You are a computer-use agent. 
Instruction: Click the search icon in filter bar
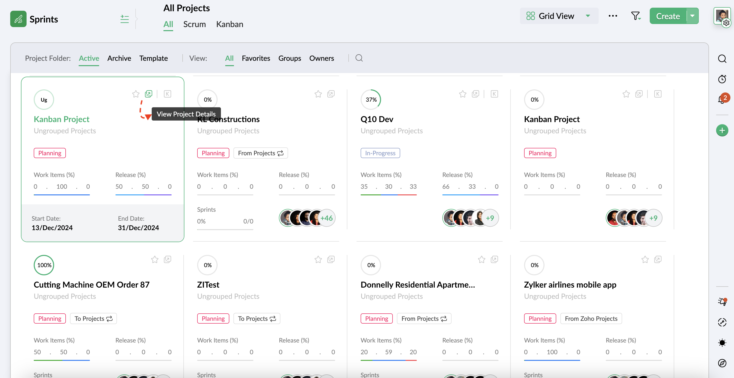pyautogui.click(x=359, y=58)
